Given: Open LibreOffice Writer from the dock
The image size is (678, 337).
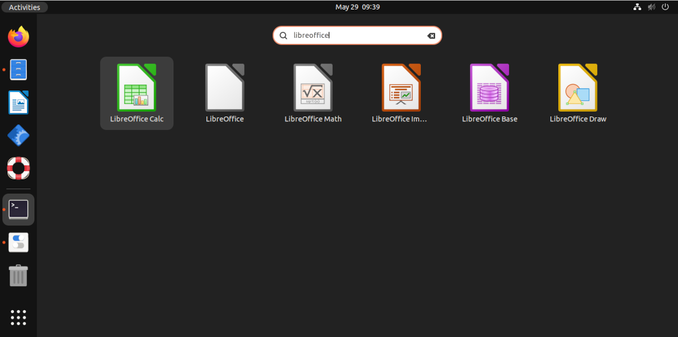Looking at the screenshot, I should [x=18, y=102].
